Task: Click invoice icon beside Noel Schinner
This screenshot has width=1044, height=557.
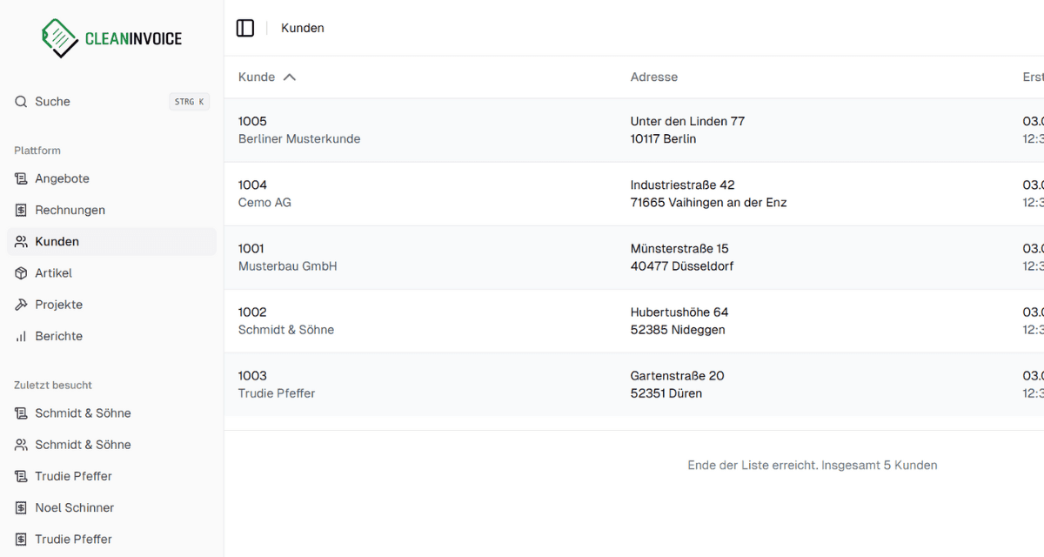Action: point(21,507)
